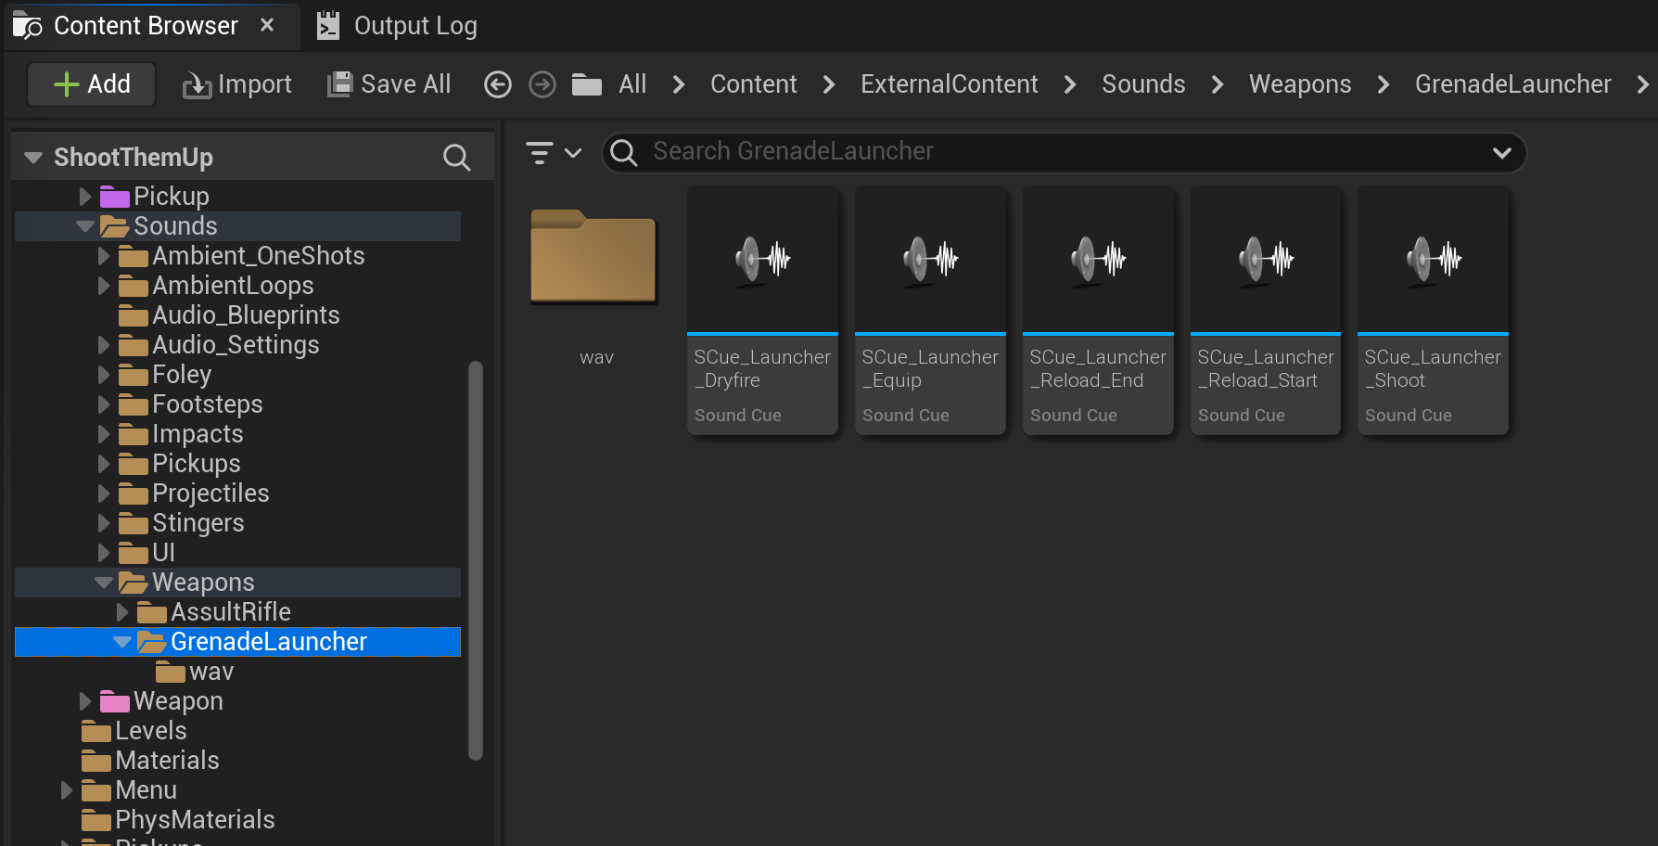The image size is (1658, 846).
Task: Click Save All button
Action: [389, 84]
